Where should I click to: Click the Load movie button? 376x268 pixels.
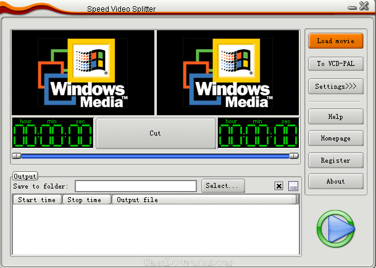(x=336, y=41)
